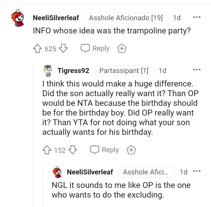This screenshot has width=211, height=207.
Task: Open more options for Tigress92's comment
Action: [x=197, y=70]
